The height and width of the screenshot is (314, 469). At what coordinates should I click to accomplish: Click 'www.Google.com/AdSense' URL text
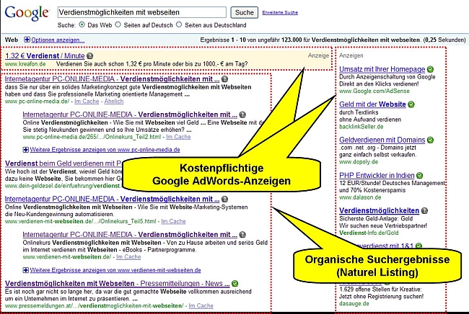(374, 91)
